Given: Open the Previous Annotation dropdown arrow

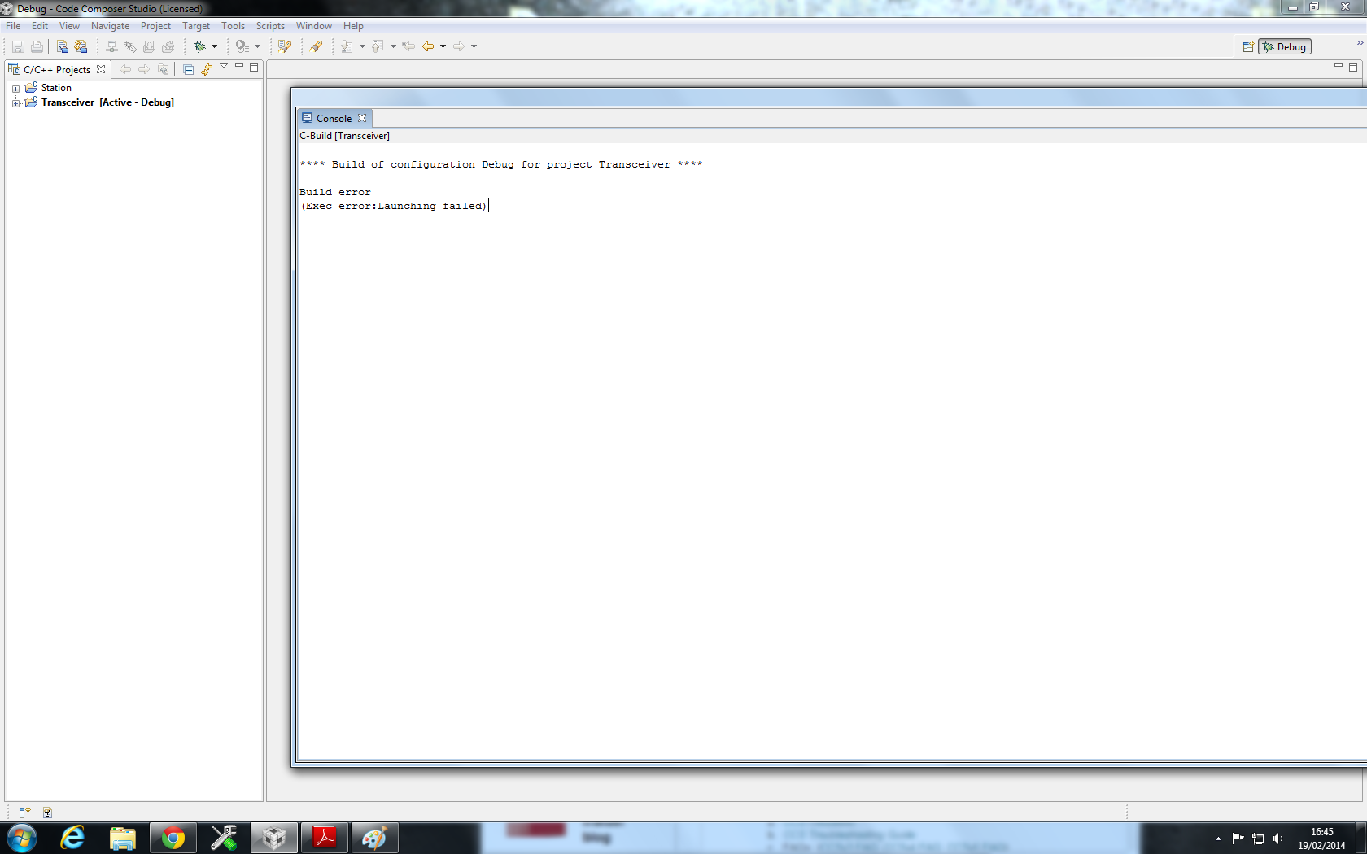Looking at the screenshot, I should click(x=393, y=46).
